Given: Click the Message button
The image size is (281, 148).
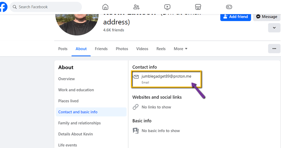Looking at the screenshot, I should pyautogui.click(x=267, y=17).
